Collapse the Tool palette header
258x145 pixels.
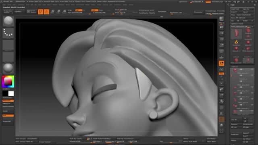[232, 5]
